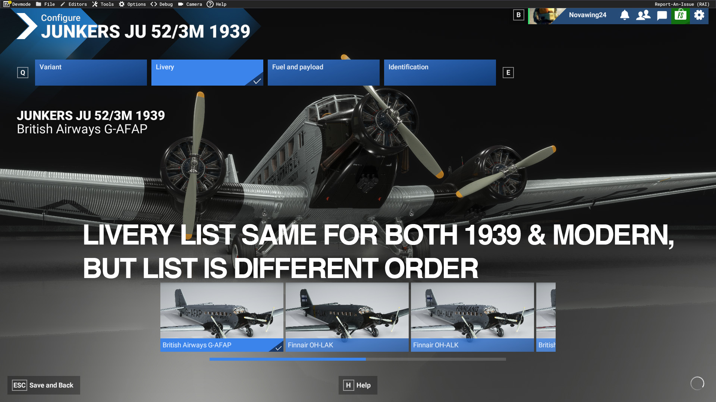Click the livery list horizontal scrollbar
Viewport: 716px width, 402px height.
point(358,359)
